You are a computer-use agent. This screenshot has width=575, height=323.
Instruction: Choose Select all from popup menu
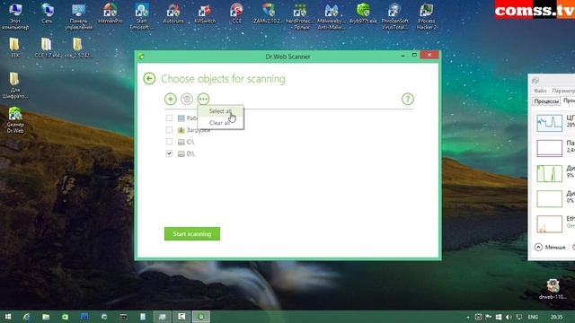220,111
